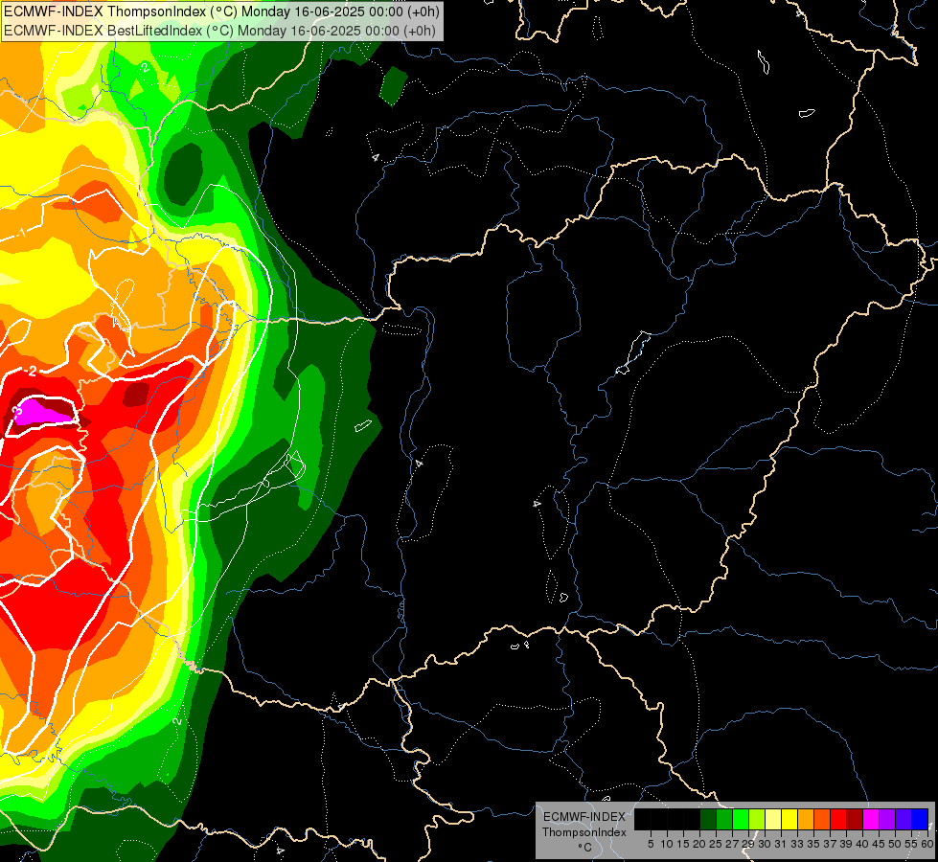Click the orange legend swatch

point(806,819)
